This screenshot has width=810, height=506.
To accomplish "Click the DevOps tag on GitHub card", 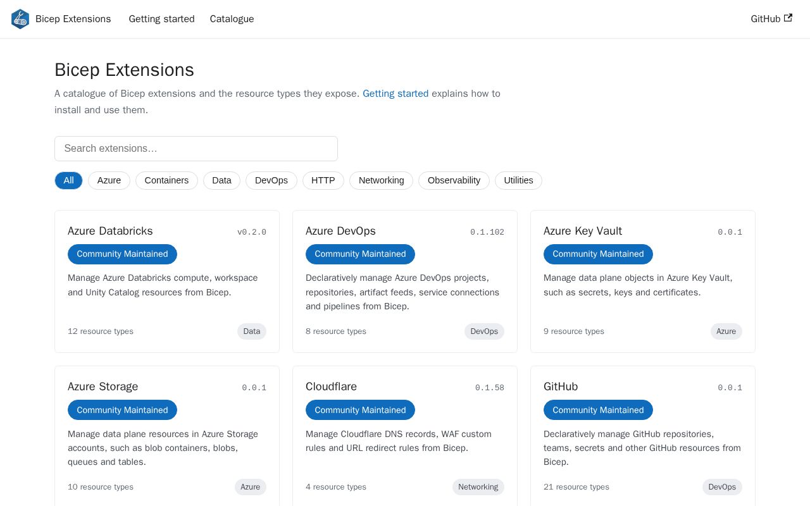I will click(x=722, y=487).
